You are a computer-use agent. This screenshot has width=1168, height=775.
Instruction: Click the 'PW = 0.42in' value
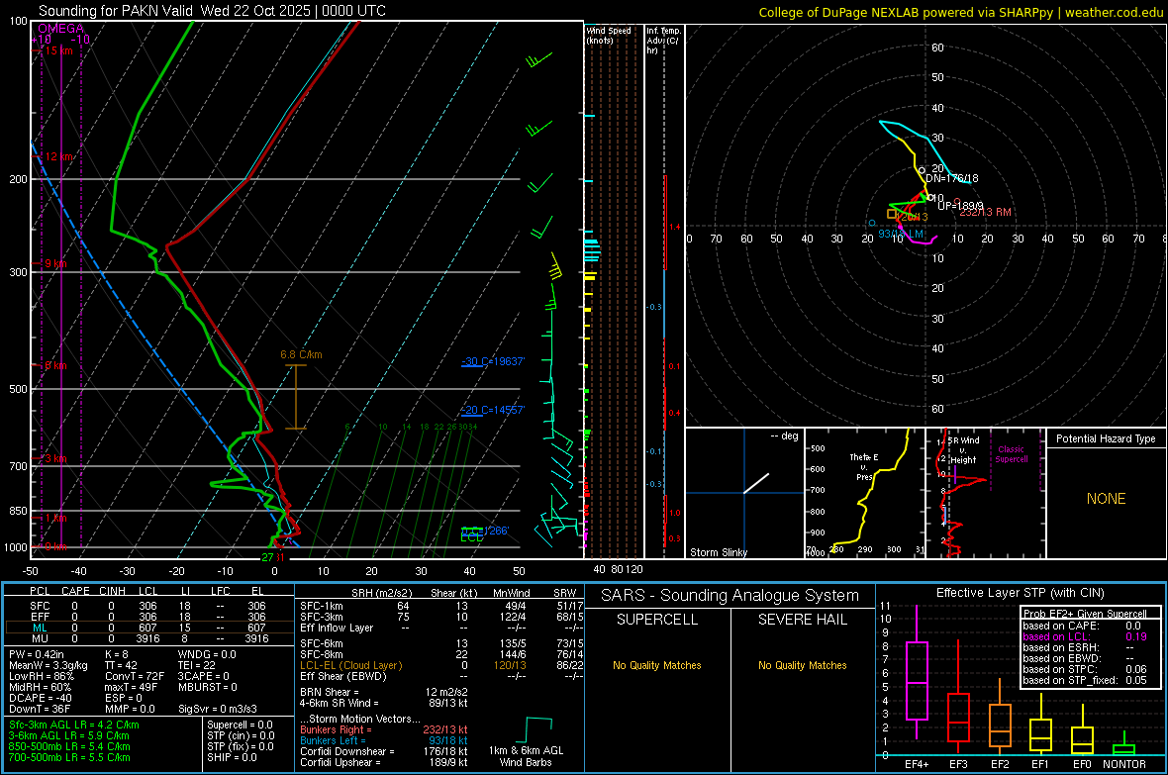37,654
